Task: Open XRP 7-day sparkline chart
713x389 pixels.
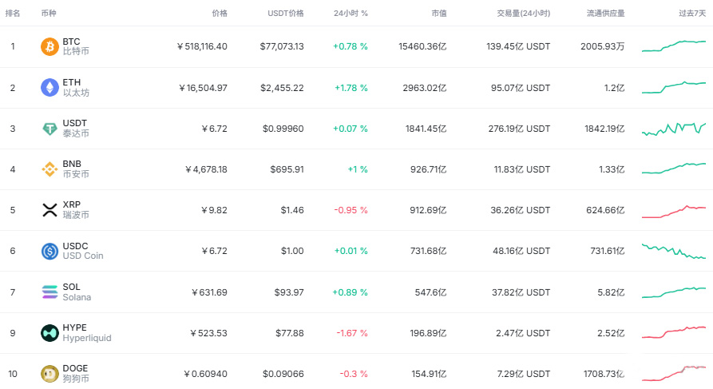Action: coord(674,212)
